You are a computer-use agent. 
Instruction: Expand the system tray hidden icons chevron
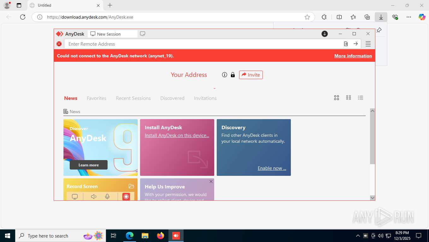[358, 236]
